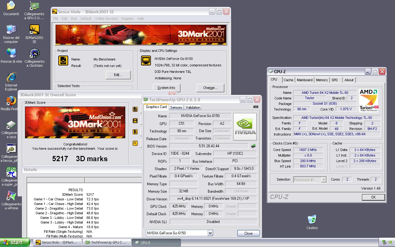Click the topmost yellow icon beside 3DMark score
The height and width of the screenshot is (247, 395).
[135, 109]
